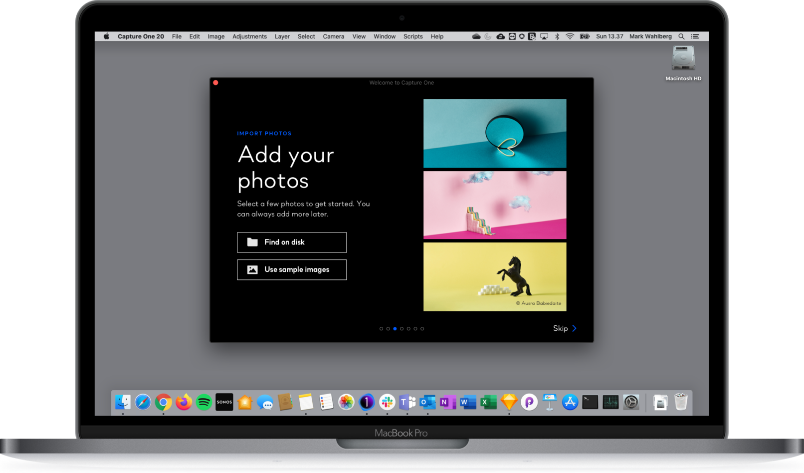Viewport: 804px width, 473px height.
Task: Click the active onboarding progress dot
Action: coord(395,328)
